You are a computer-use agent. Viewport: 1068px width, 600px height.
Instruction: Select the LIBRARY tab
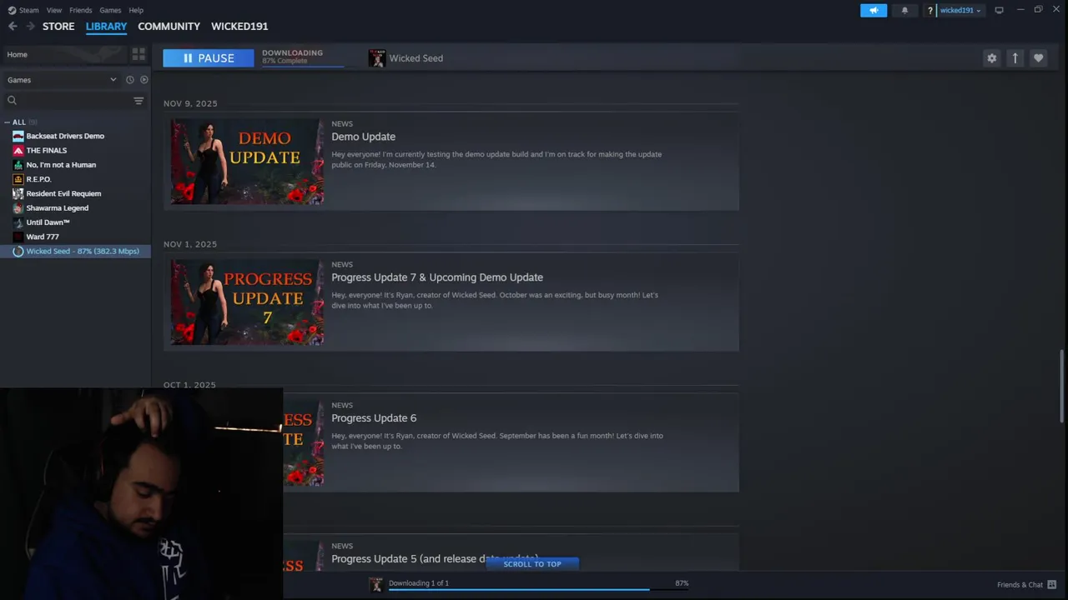[106, 27]
